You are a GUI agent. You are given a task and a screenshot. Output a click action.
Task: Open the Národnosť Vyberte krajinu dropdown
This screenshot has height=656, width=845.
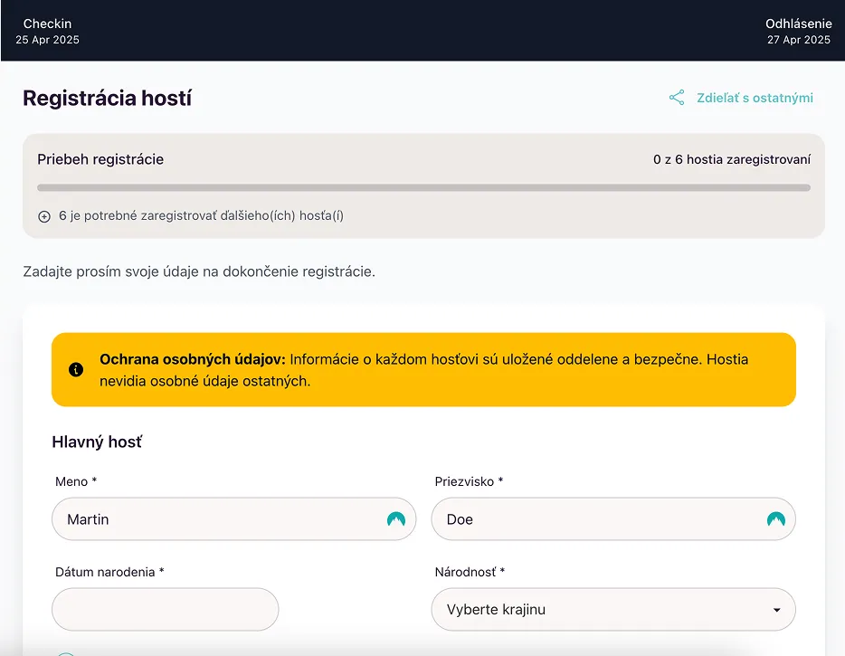point(613,609)
